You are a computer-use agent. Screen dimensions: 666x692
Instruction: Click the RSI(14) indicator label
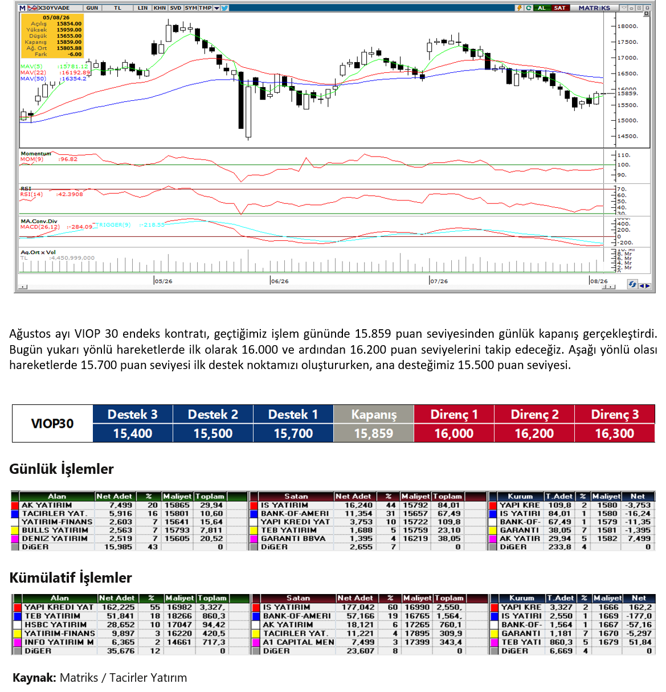tap(32, 194)
